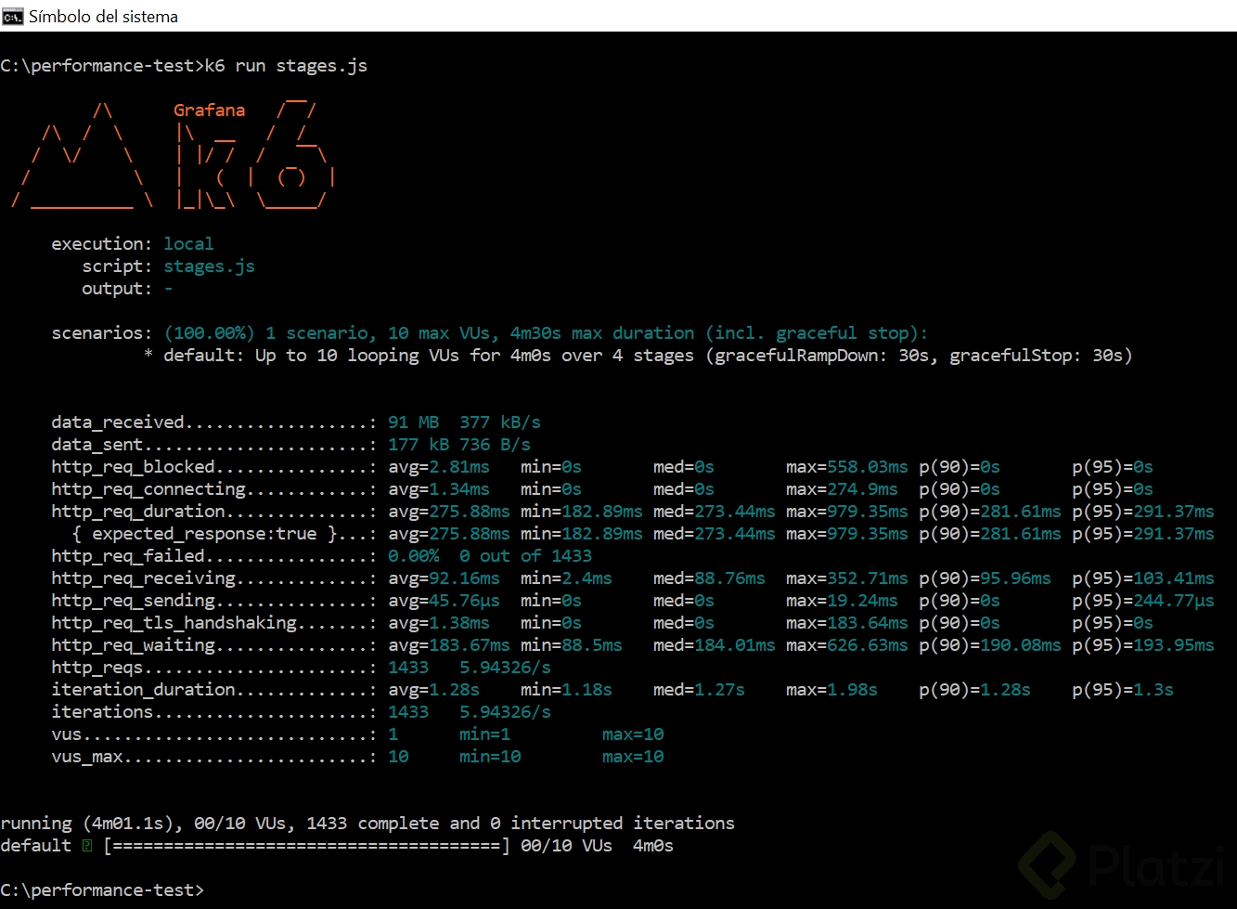Click the "0 out of 1433" text

525,556
